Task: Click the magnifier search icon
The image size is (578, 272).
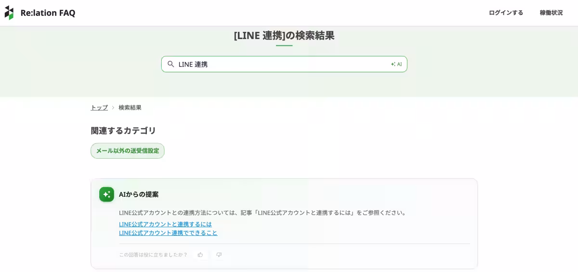Action: click(x=171, y=64)
